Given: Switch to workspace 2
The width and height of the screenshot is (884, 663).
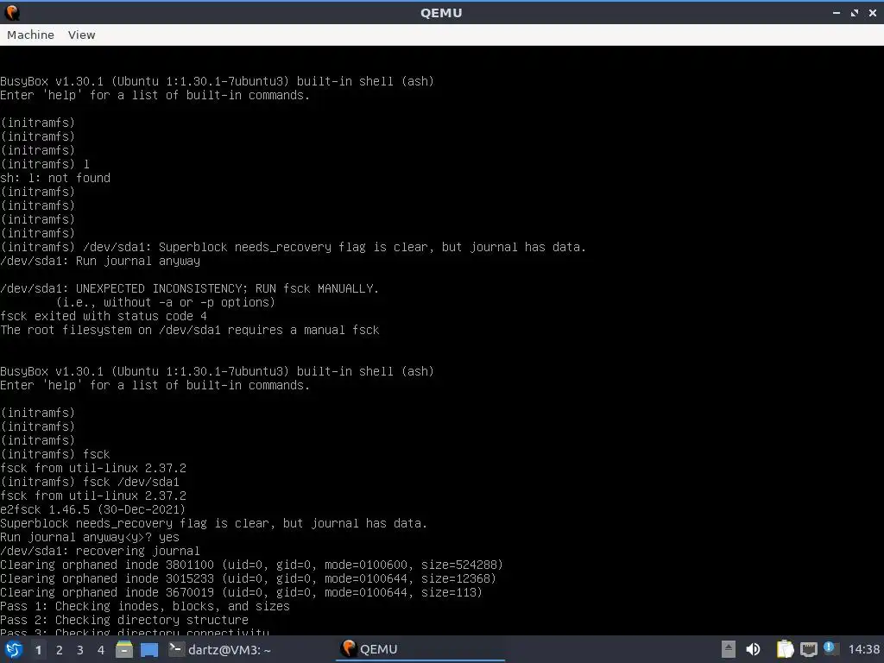Looking at the screenshot, I should pyautogui.click(x=60, y=650).
